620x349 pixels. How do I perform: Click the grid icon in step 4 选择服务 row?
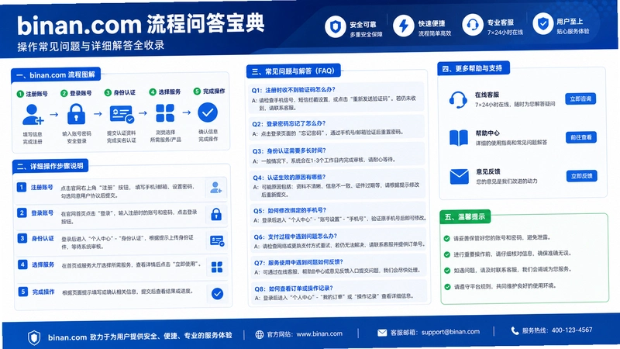tap(217, 268)
